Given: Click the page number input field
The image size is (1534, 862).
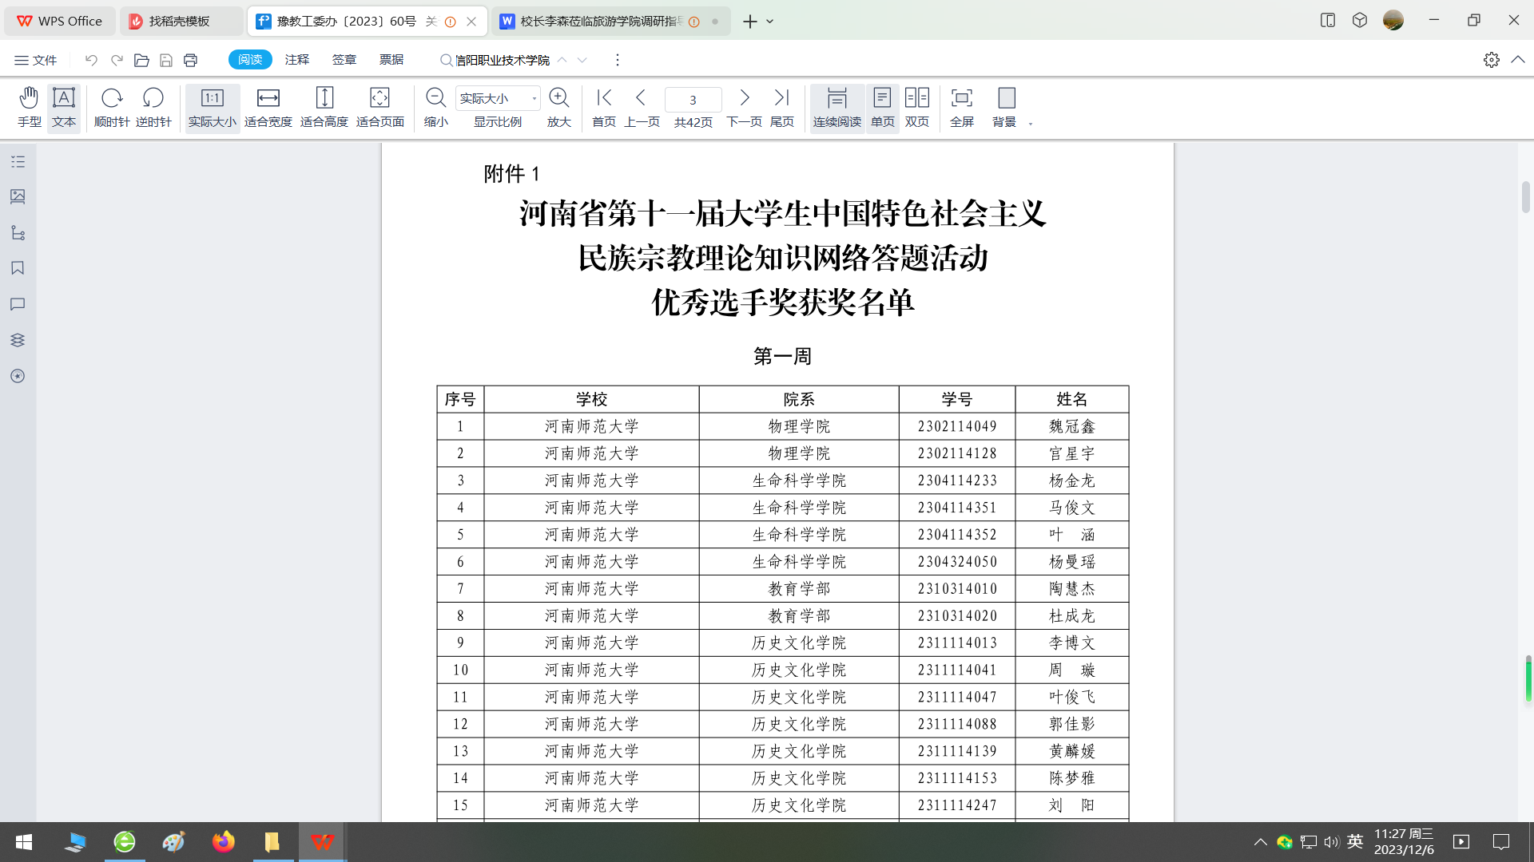Looking at the screenshot, I should (x=693, y=100).
